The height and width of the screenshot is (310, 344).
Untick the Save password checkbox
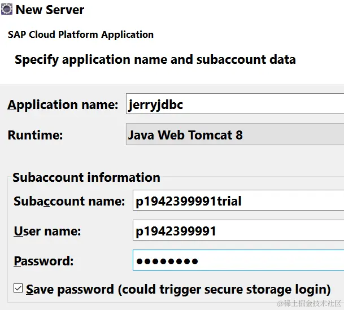coord(18,289)
